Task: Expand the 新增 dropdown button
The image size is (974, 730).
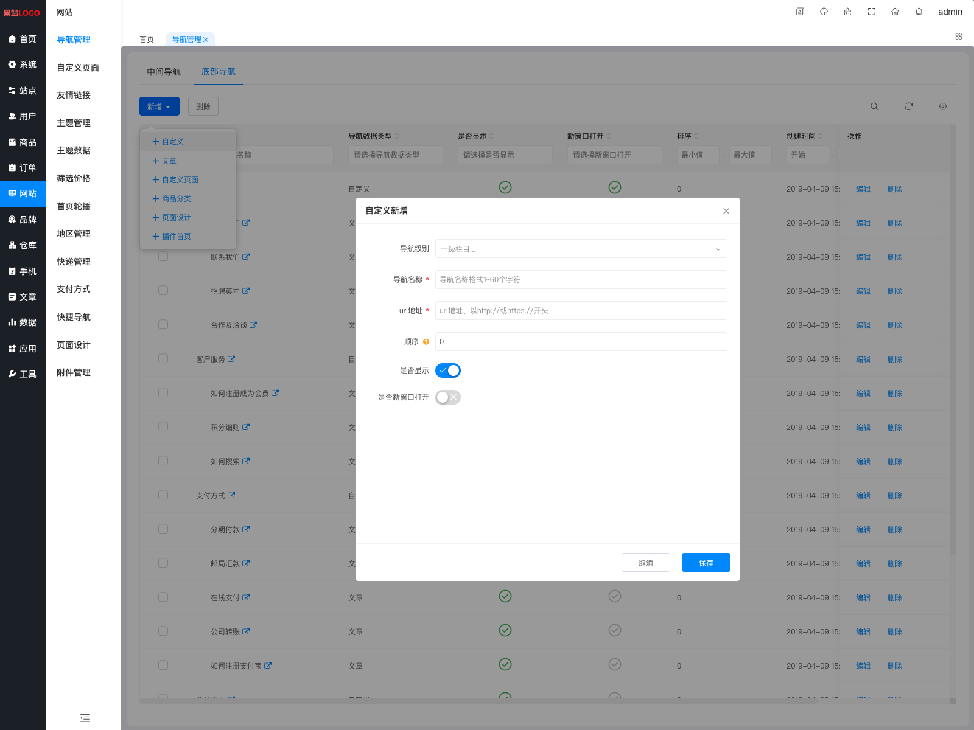Action: pyautogui.click(x=159, y=106)
